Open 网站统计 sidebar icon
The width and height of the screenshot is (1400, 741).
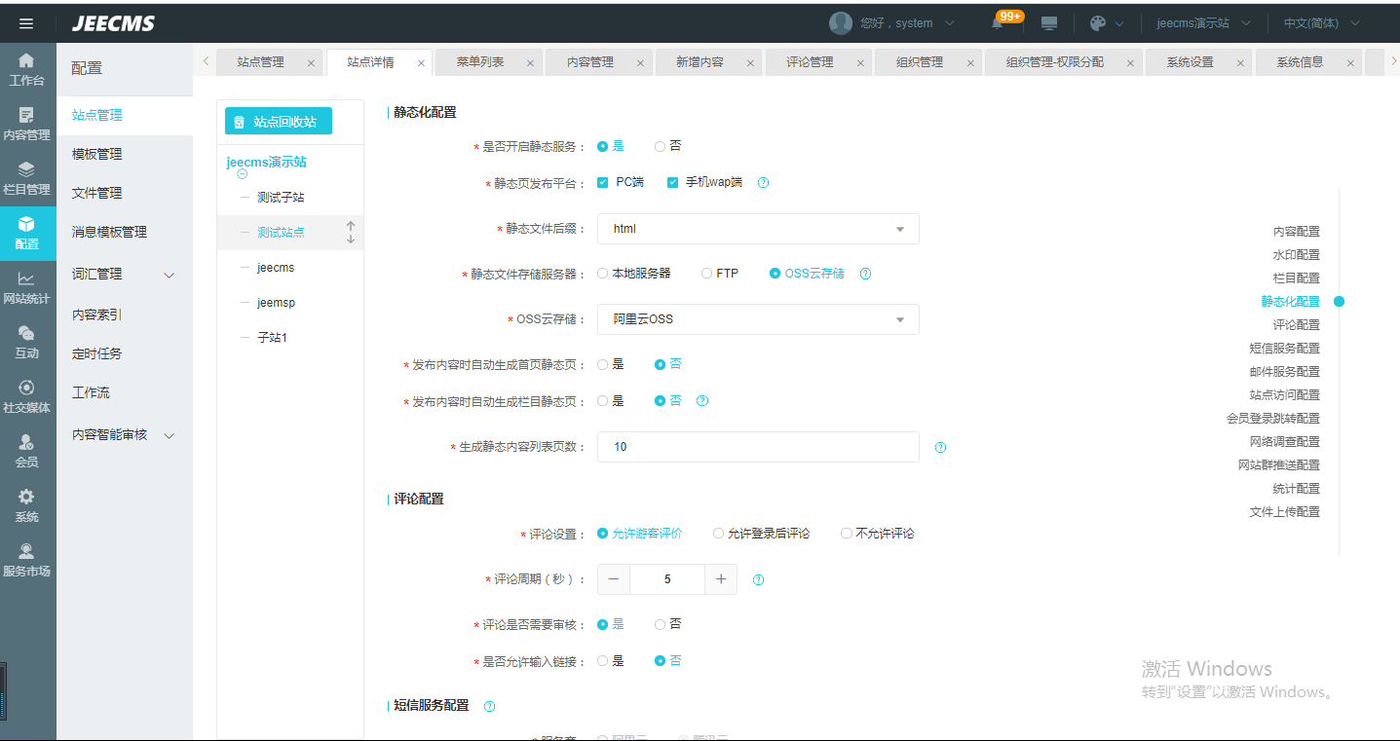[x=27, y=287]
